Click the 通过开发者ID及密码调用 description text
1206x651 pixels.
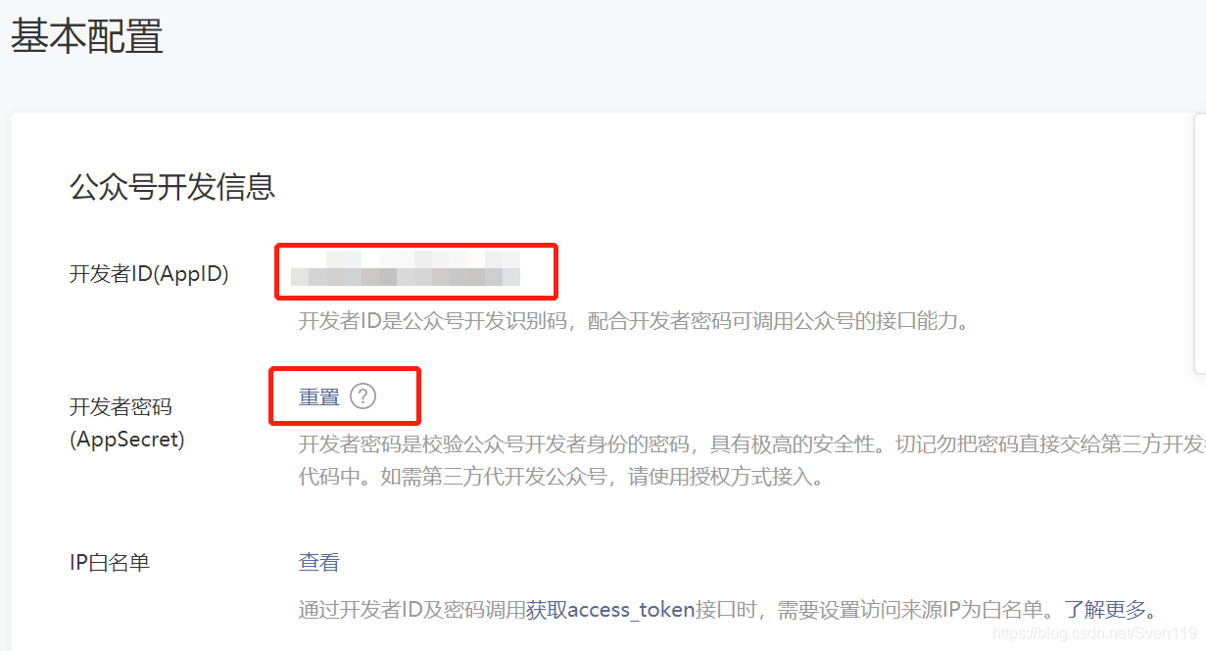(412, 610)
